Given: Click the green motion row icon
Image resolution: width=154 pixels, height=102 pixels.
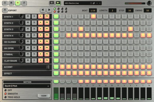Looking at the screenshot, I should pos(56,82).
